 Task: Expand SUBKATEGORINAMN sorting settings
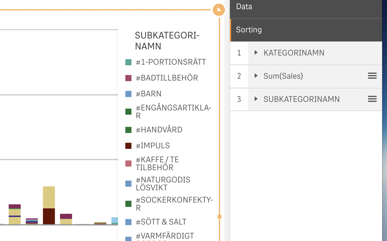click(x=256, y=99)
